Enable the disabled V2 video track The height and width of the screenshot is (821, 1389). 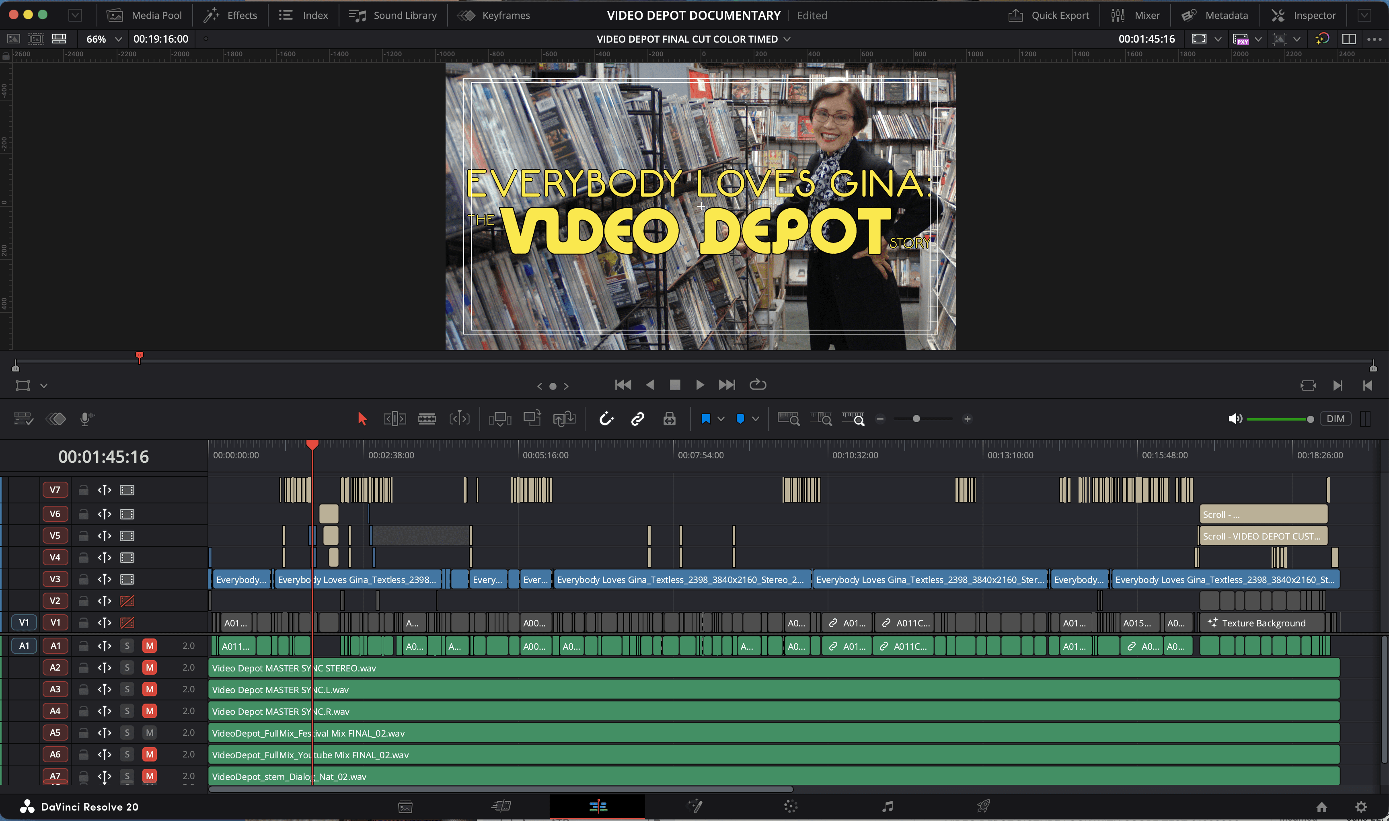tap(127, 601)
